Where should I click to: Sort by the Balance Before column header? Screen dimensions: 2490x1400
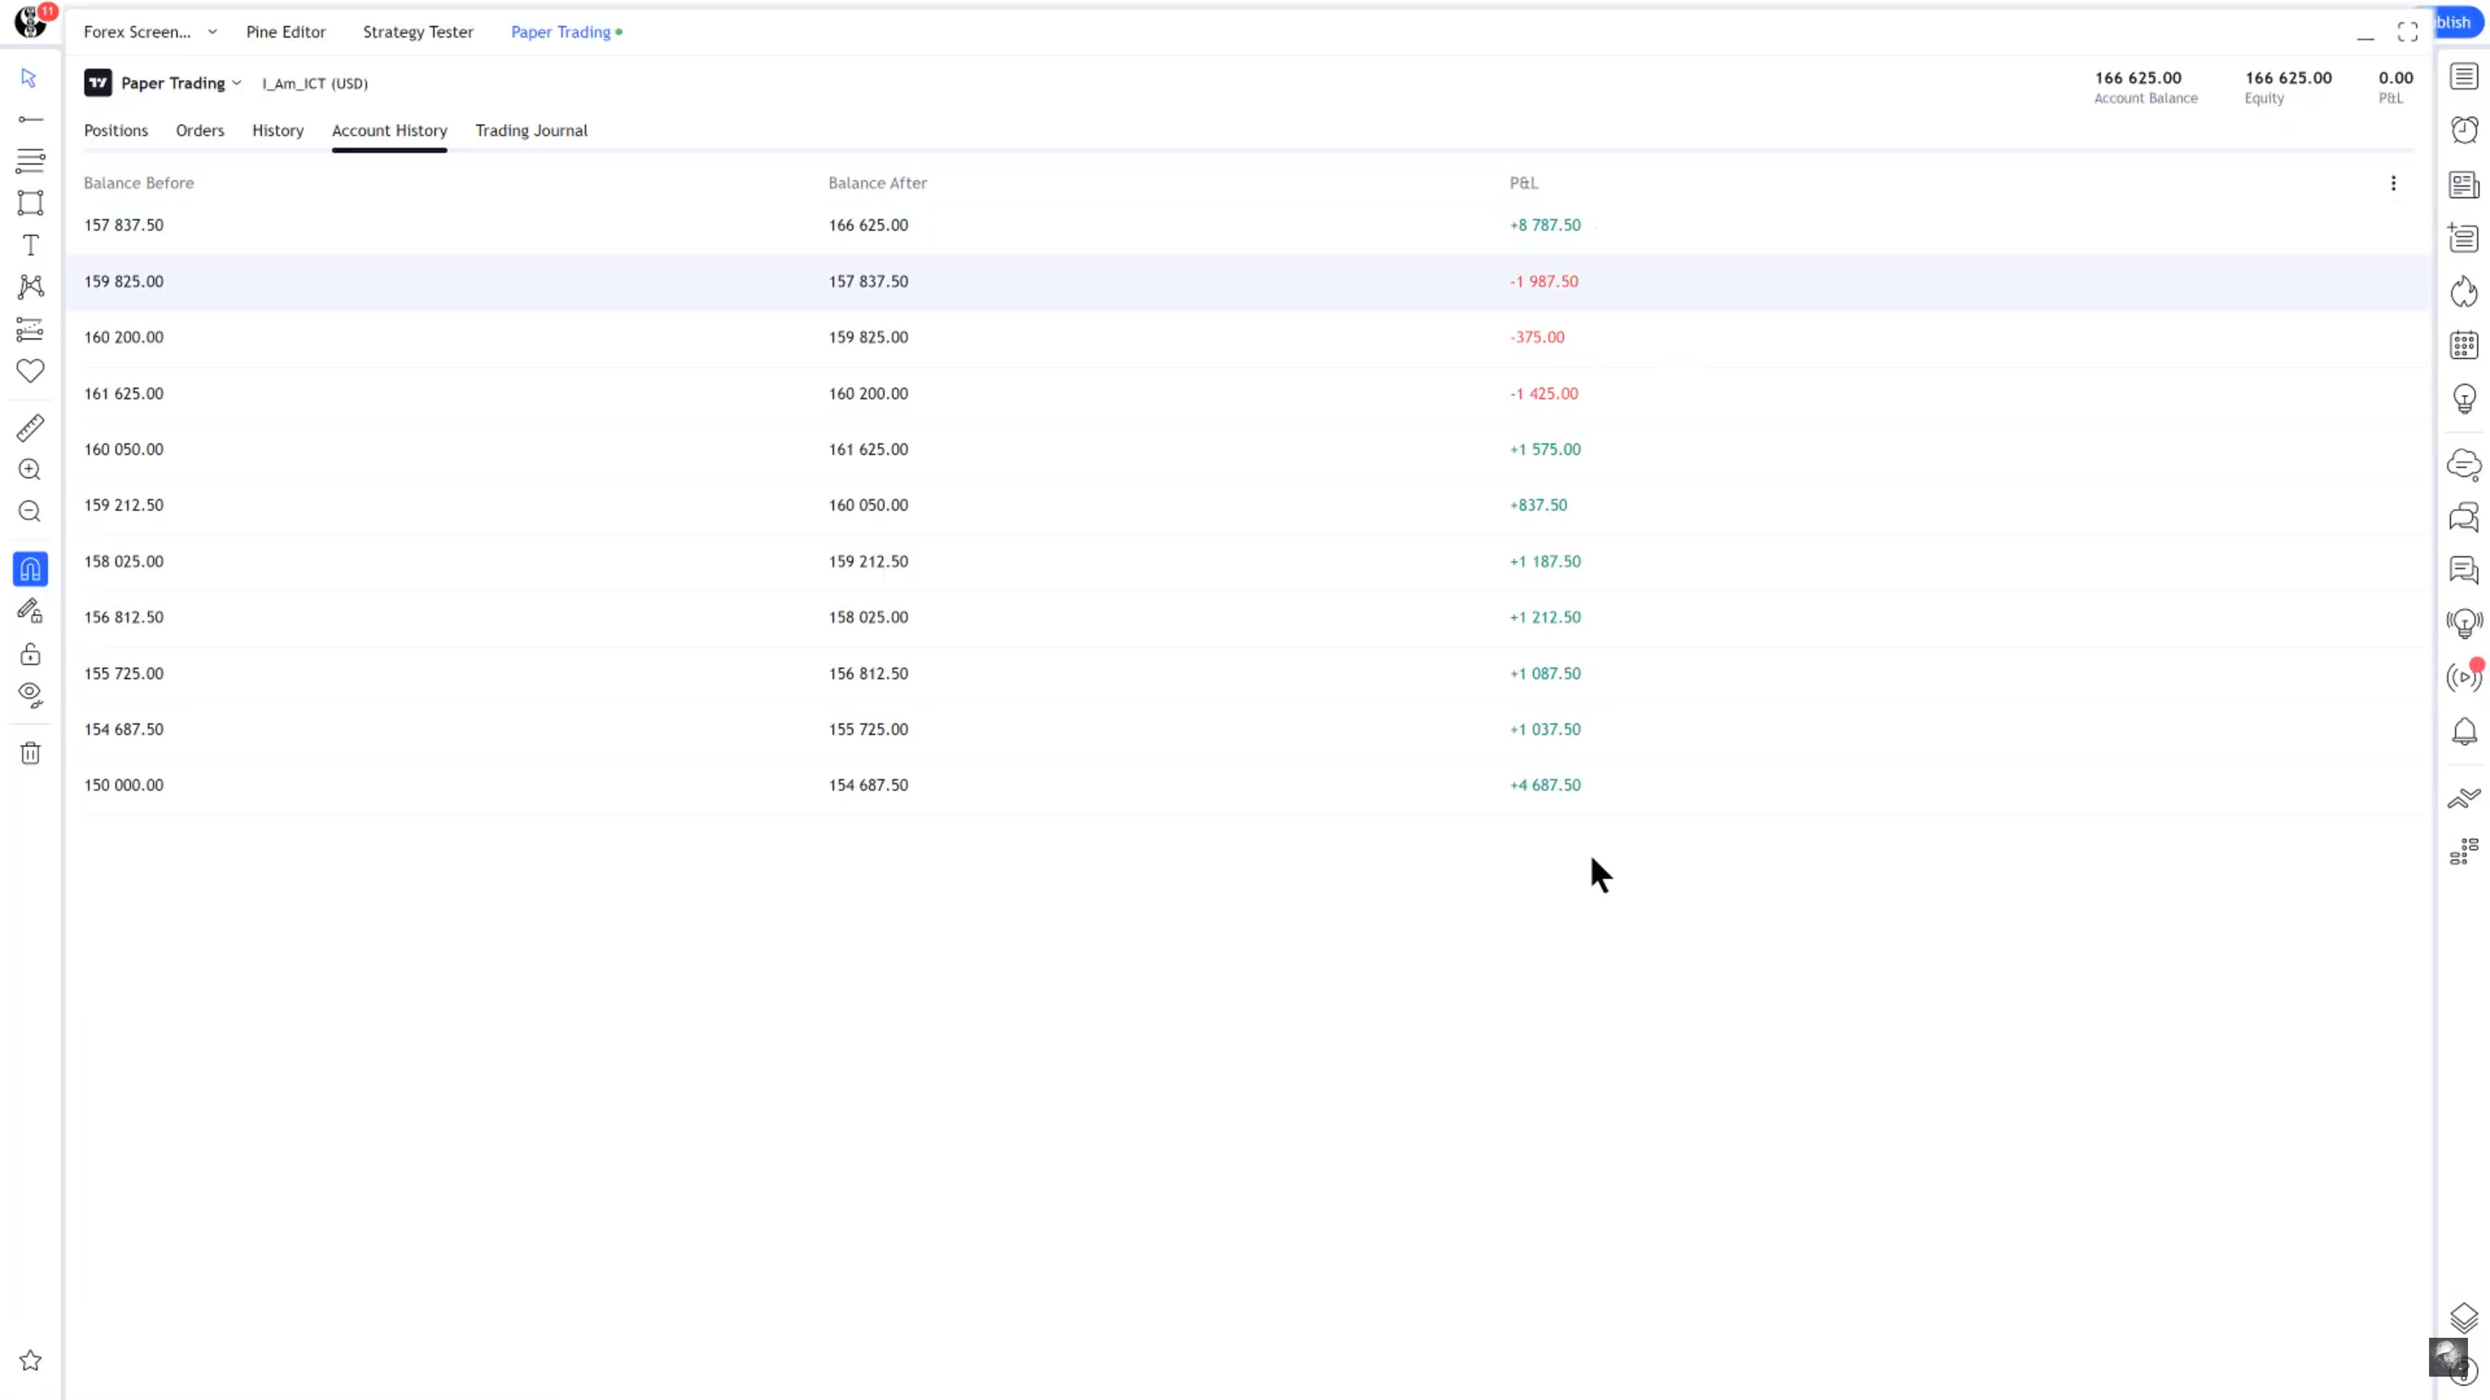(139, 183)
